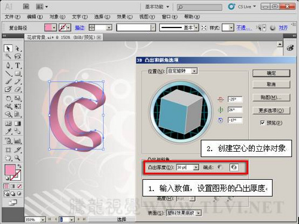The height and width of the screenshot is (224, 299).
Task: Select the Selection (black arrow) tool
Action: tap(8, 48)
